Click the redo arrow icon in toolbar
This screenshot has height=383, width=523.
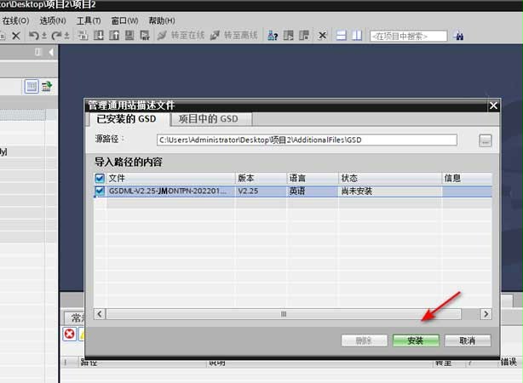56,36
